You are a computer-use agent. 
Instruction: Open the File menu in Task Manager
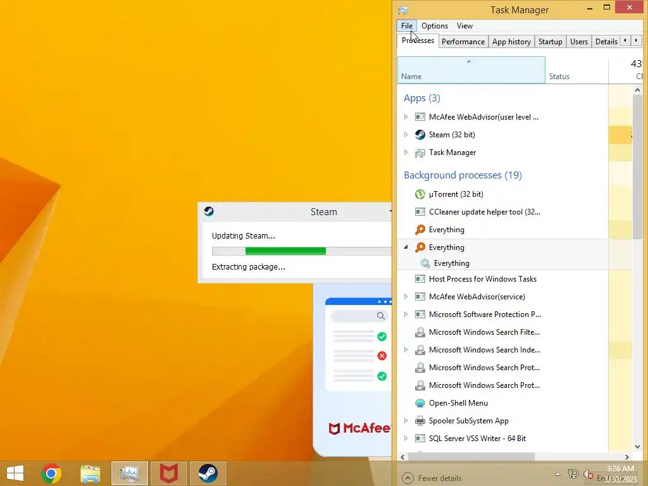click(407, 25)
